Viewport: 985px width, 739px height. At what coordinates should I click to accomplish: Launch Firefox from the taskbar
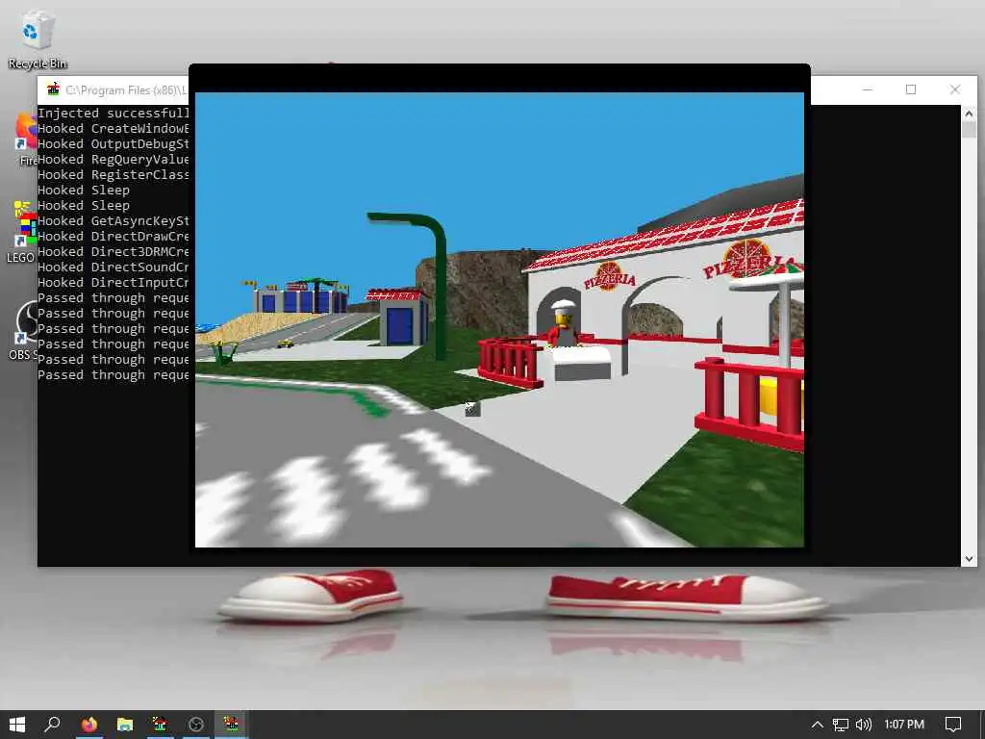click(89, 725)
